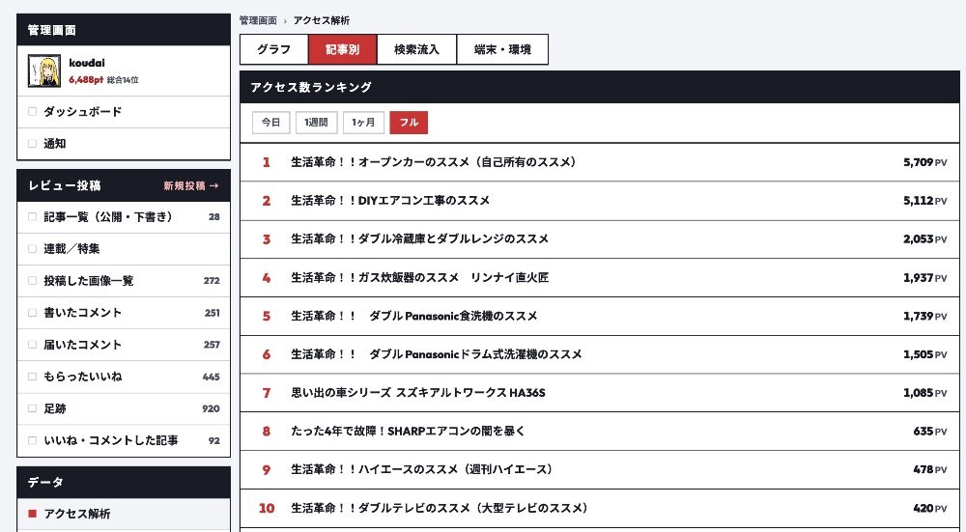The image size is (966, 532).
Task: Switch to the グラフ tab
Action: click(274, 49)
